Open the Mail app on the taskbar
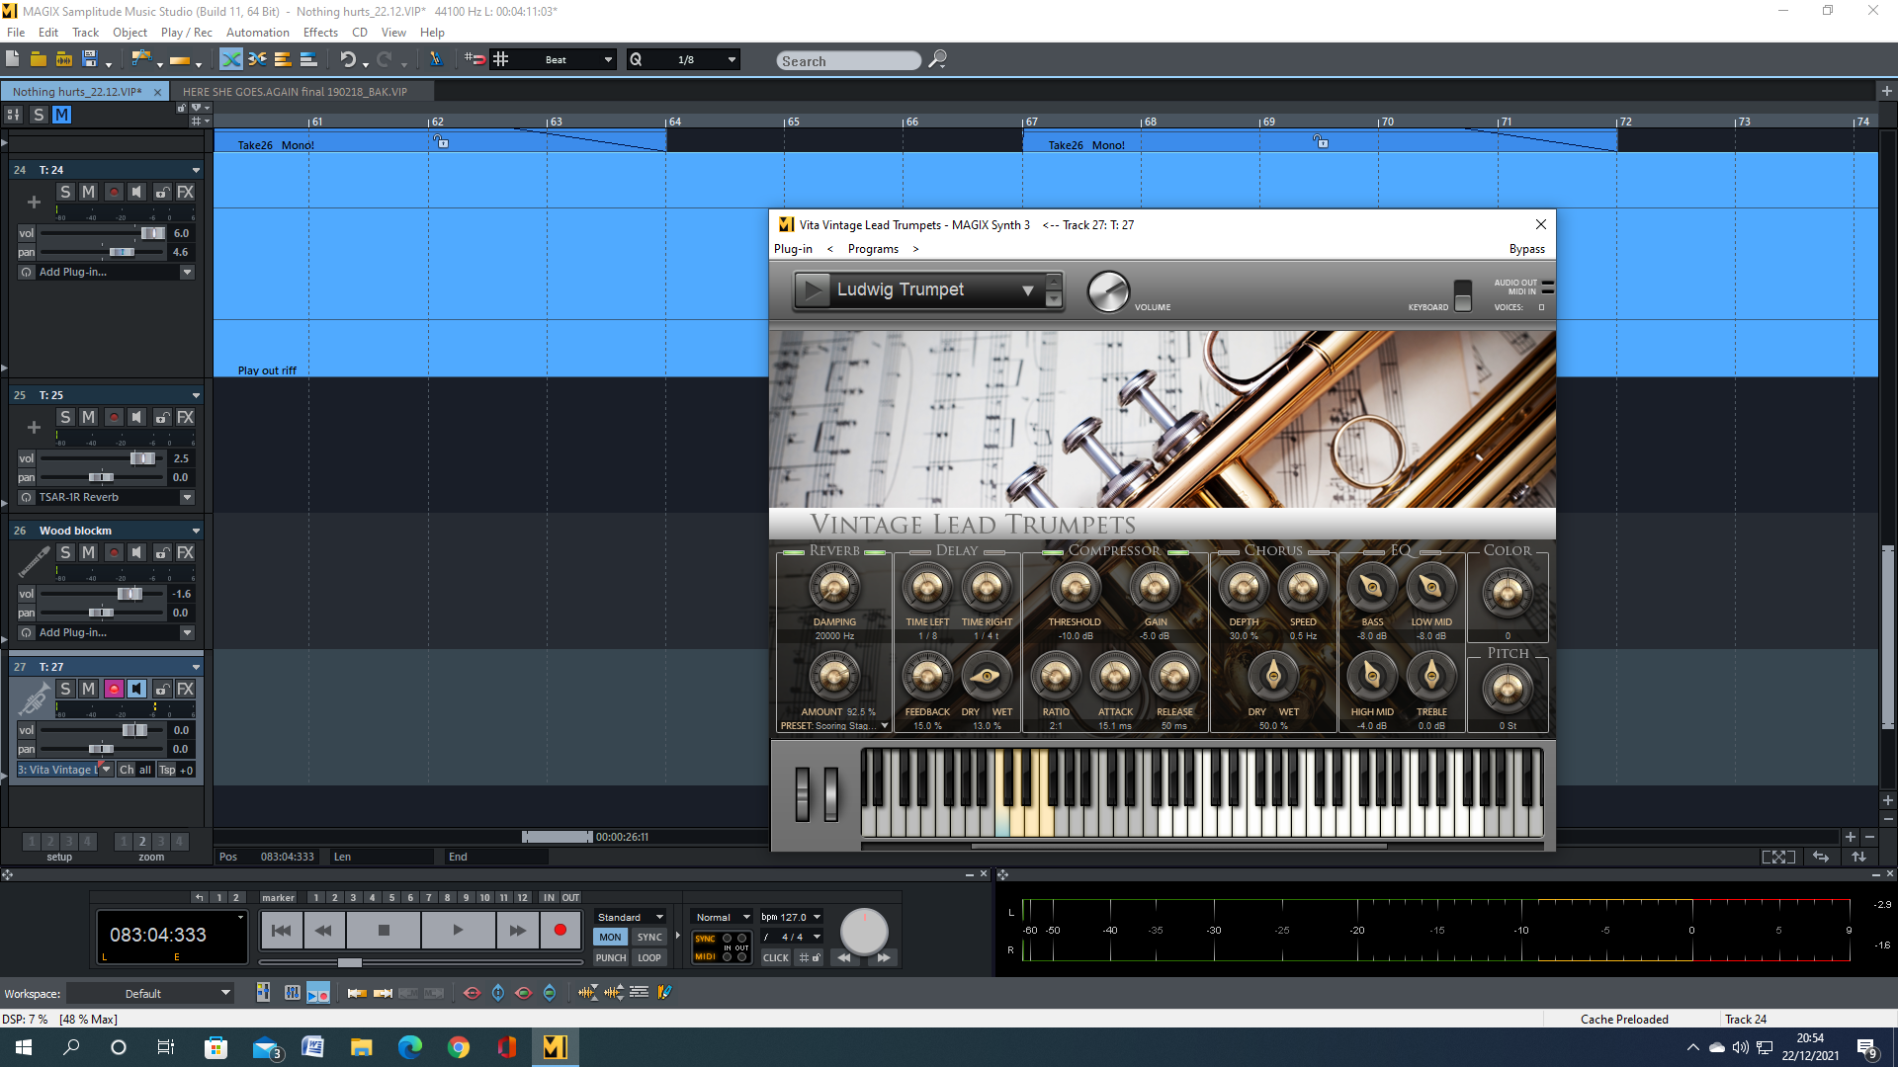Viewport: 1898px width, 1067px height. (266, 1047)
